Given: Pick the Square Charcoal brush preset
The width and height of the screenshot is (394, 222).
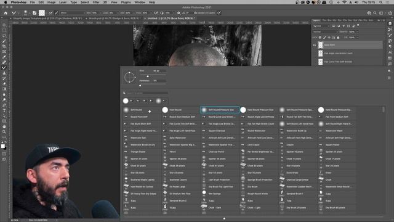Looking at the screenshot, I should [x=220, y=131].
